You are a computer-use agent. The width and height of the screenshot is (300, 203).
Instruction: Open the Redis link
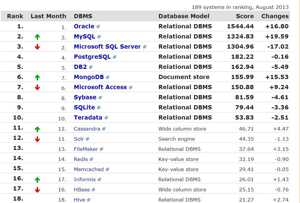[81, 159]
